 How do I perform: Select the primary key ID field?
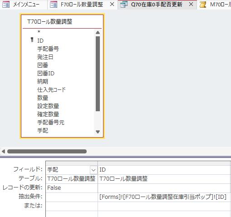pos(40,40)
